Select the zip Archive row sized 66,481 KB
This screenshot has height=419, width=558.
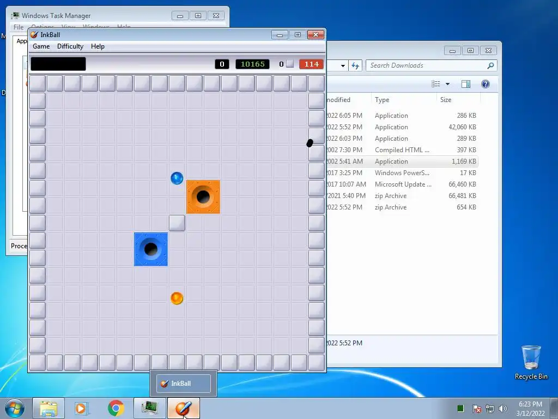pyautogui.click(x=402, y=196)
